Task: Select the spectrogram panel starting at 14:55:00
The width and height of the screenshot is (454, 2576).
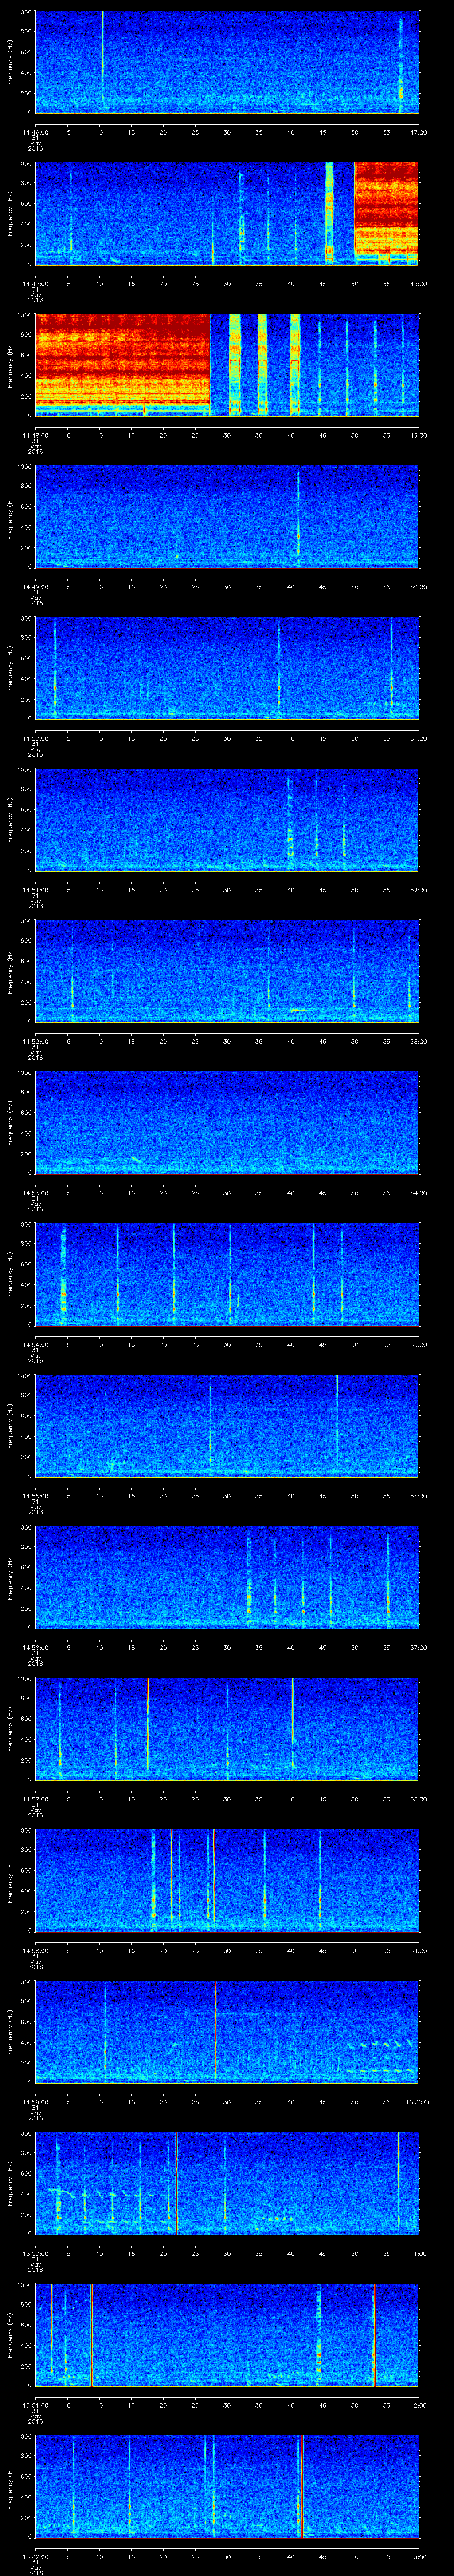Action: point(227,1425)
